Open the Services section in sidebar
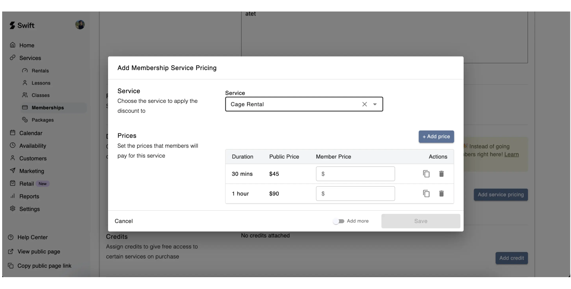 [x=30, y=58]
